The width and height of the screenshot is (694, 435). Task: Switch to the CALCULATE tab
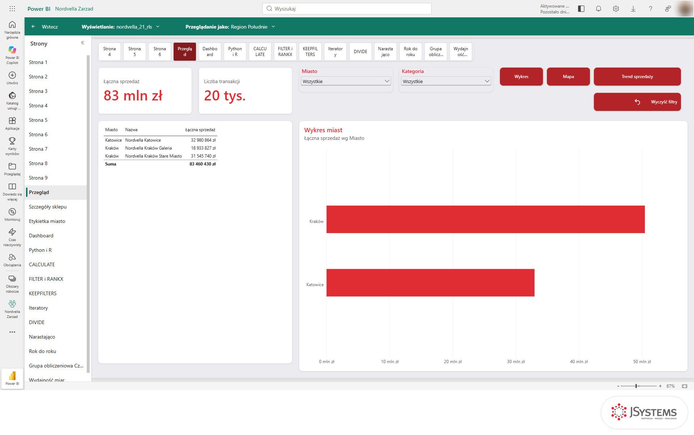[x=260, y=52]
